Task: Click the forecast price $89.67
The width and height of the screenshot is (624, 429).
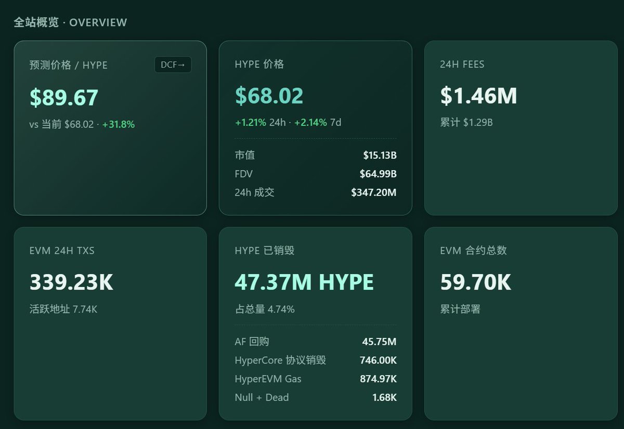Action: coord(64,98)
